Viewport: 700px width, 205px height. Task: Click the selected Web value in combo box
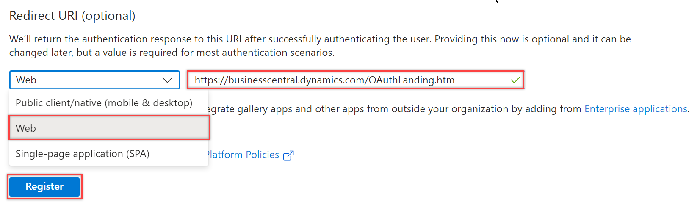pos(26,80)
